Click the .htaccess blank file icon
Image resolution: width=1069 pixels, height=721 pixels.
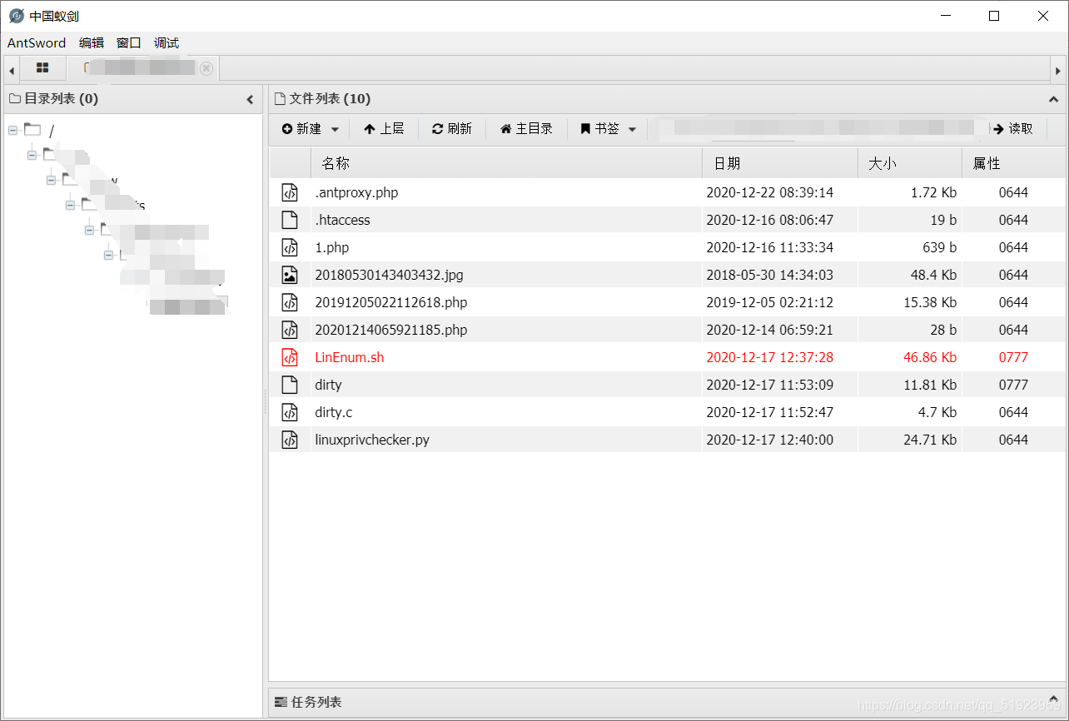pyautogui.click(x=289, y=220)
